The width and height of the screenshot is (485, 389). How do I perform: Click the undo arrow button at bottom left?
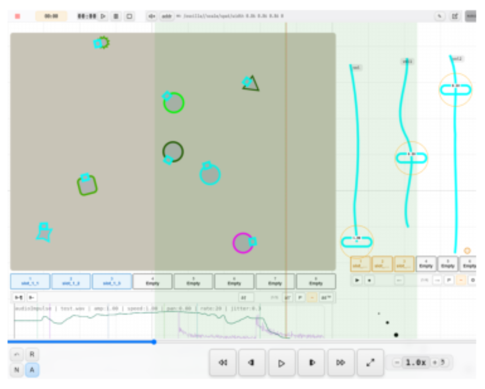(17, 355)
